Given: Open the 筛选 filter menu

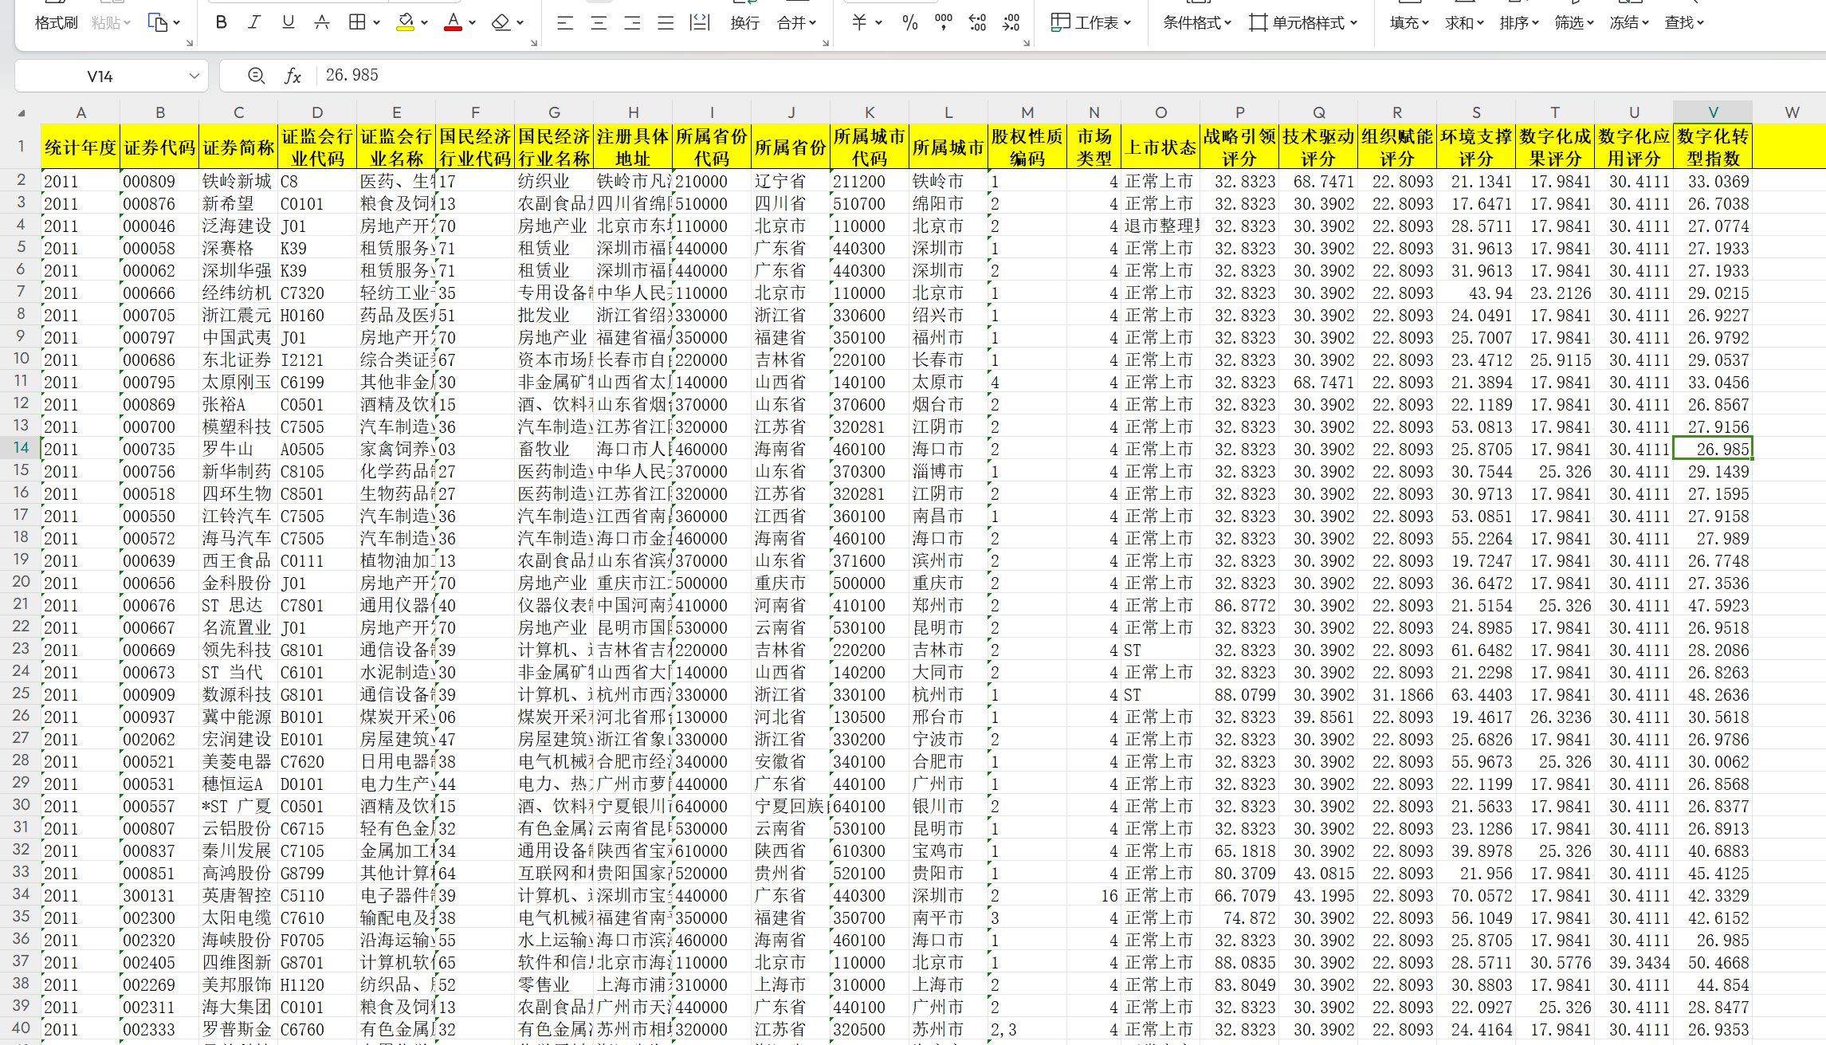Looking at the screenshot, I should point(1573,22).
